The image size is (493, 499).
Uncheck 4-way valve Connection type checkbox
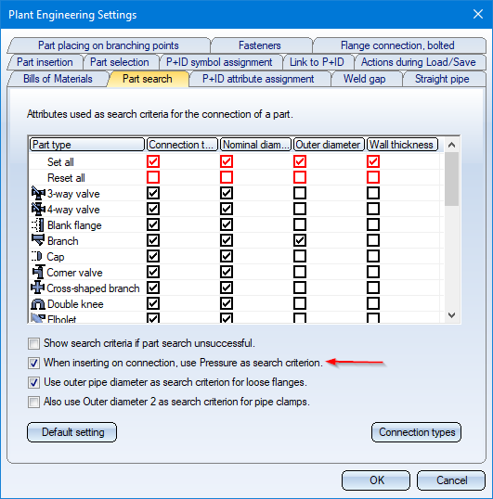[153, 209]
